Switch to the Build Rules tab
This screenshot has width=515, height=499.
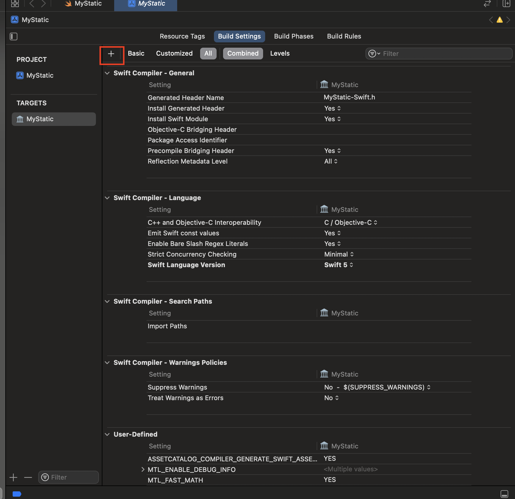(x=344, y=36)
